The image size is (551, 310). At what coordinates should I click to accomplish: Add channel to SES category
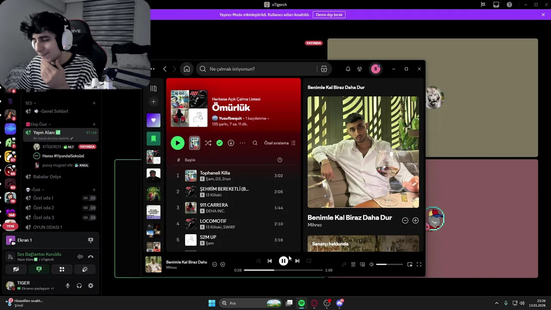pos(94,103)
